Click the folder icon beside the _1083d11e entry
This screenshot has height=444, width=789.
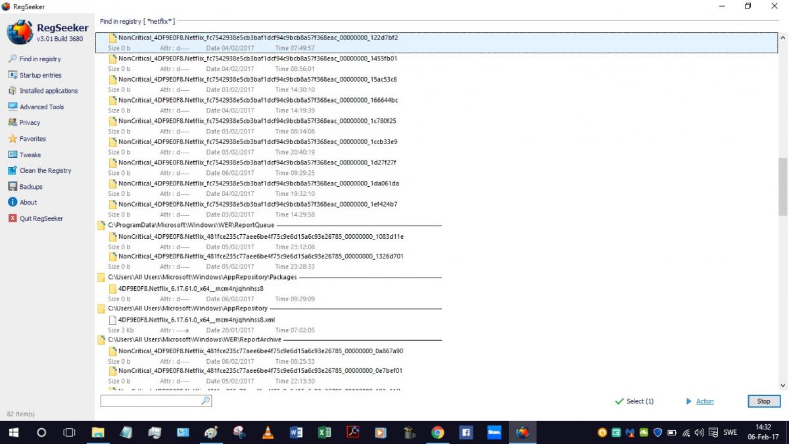coord(112,237)
